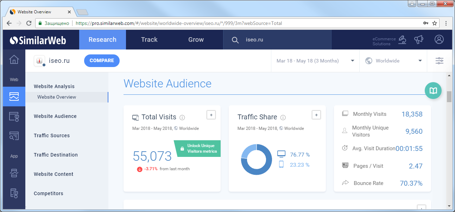Open the Chrome menu three dots
Viewport: 455px width, 212px height.
click(446, 23)
